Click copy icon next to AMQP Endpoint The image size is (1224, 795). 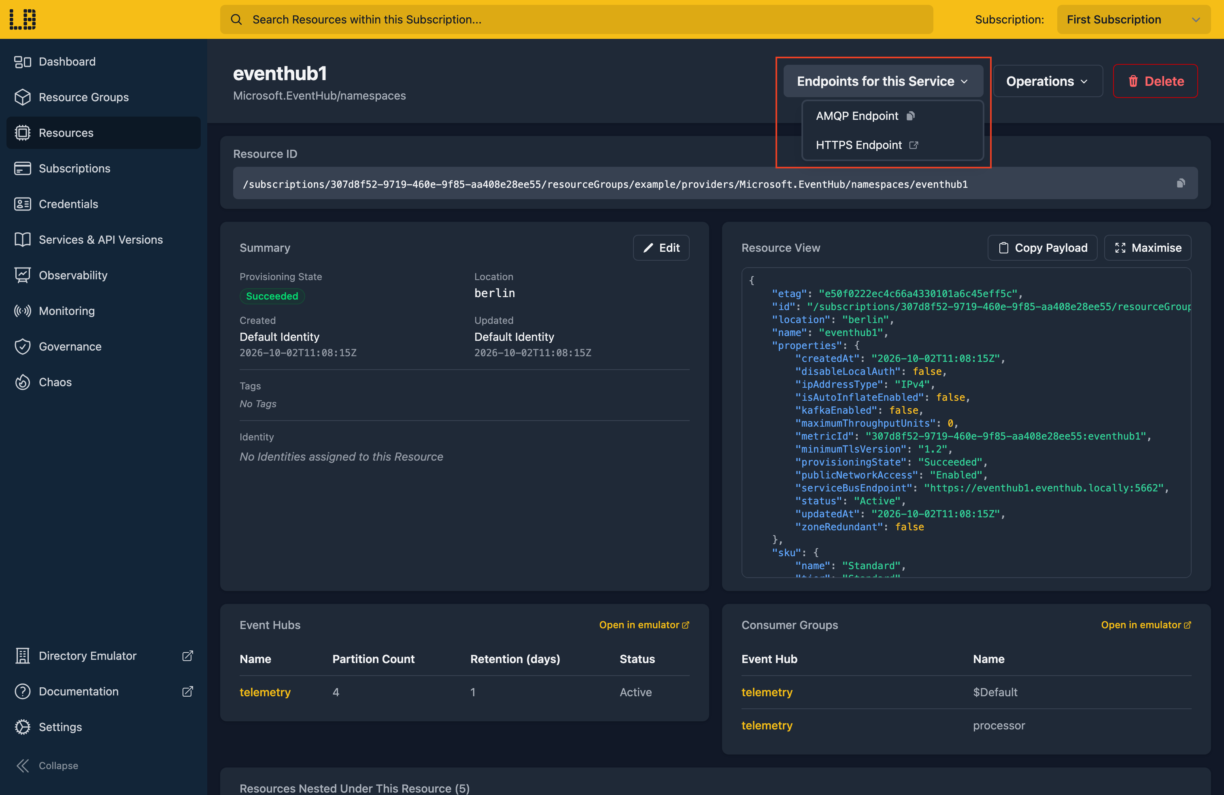pos(910,116)
